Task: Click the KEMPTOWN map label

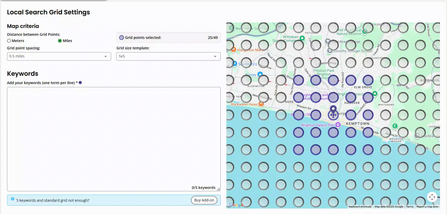Action: 357,123
